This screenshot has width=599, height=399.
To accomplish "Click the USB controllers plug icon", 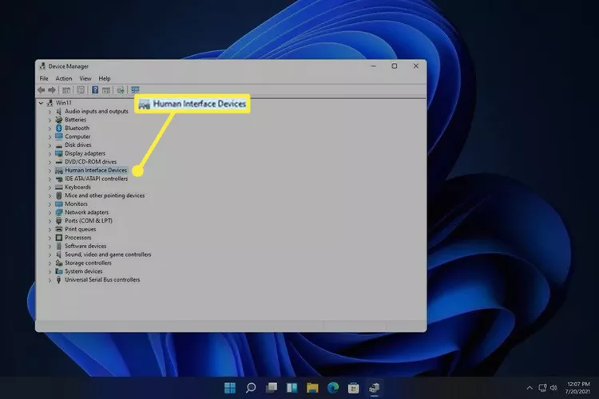I will [x=59, y=279].
